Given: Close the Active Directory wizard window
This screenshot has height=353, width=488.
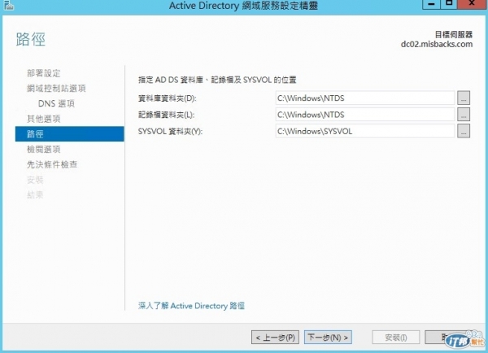Looking at the screenshot, I should pyautogui.click(x=472, y=4).
